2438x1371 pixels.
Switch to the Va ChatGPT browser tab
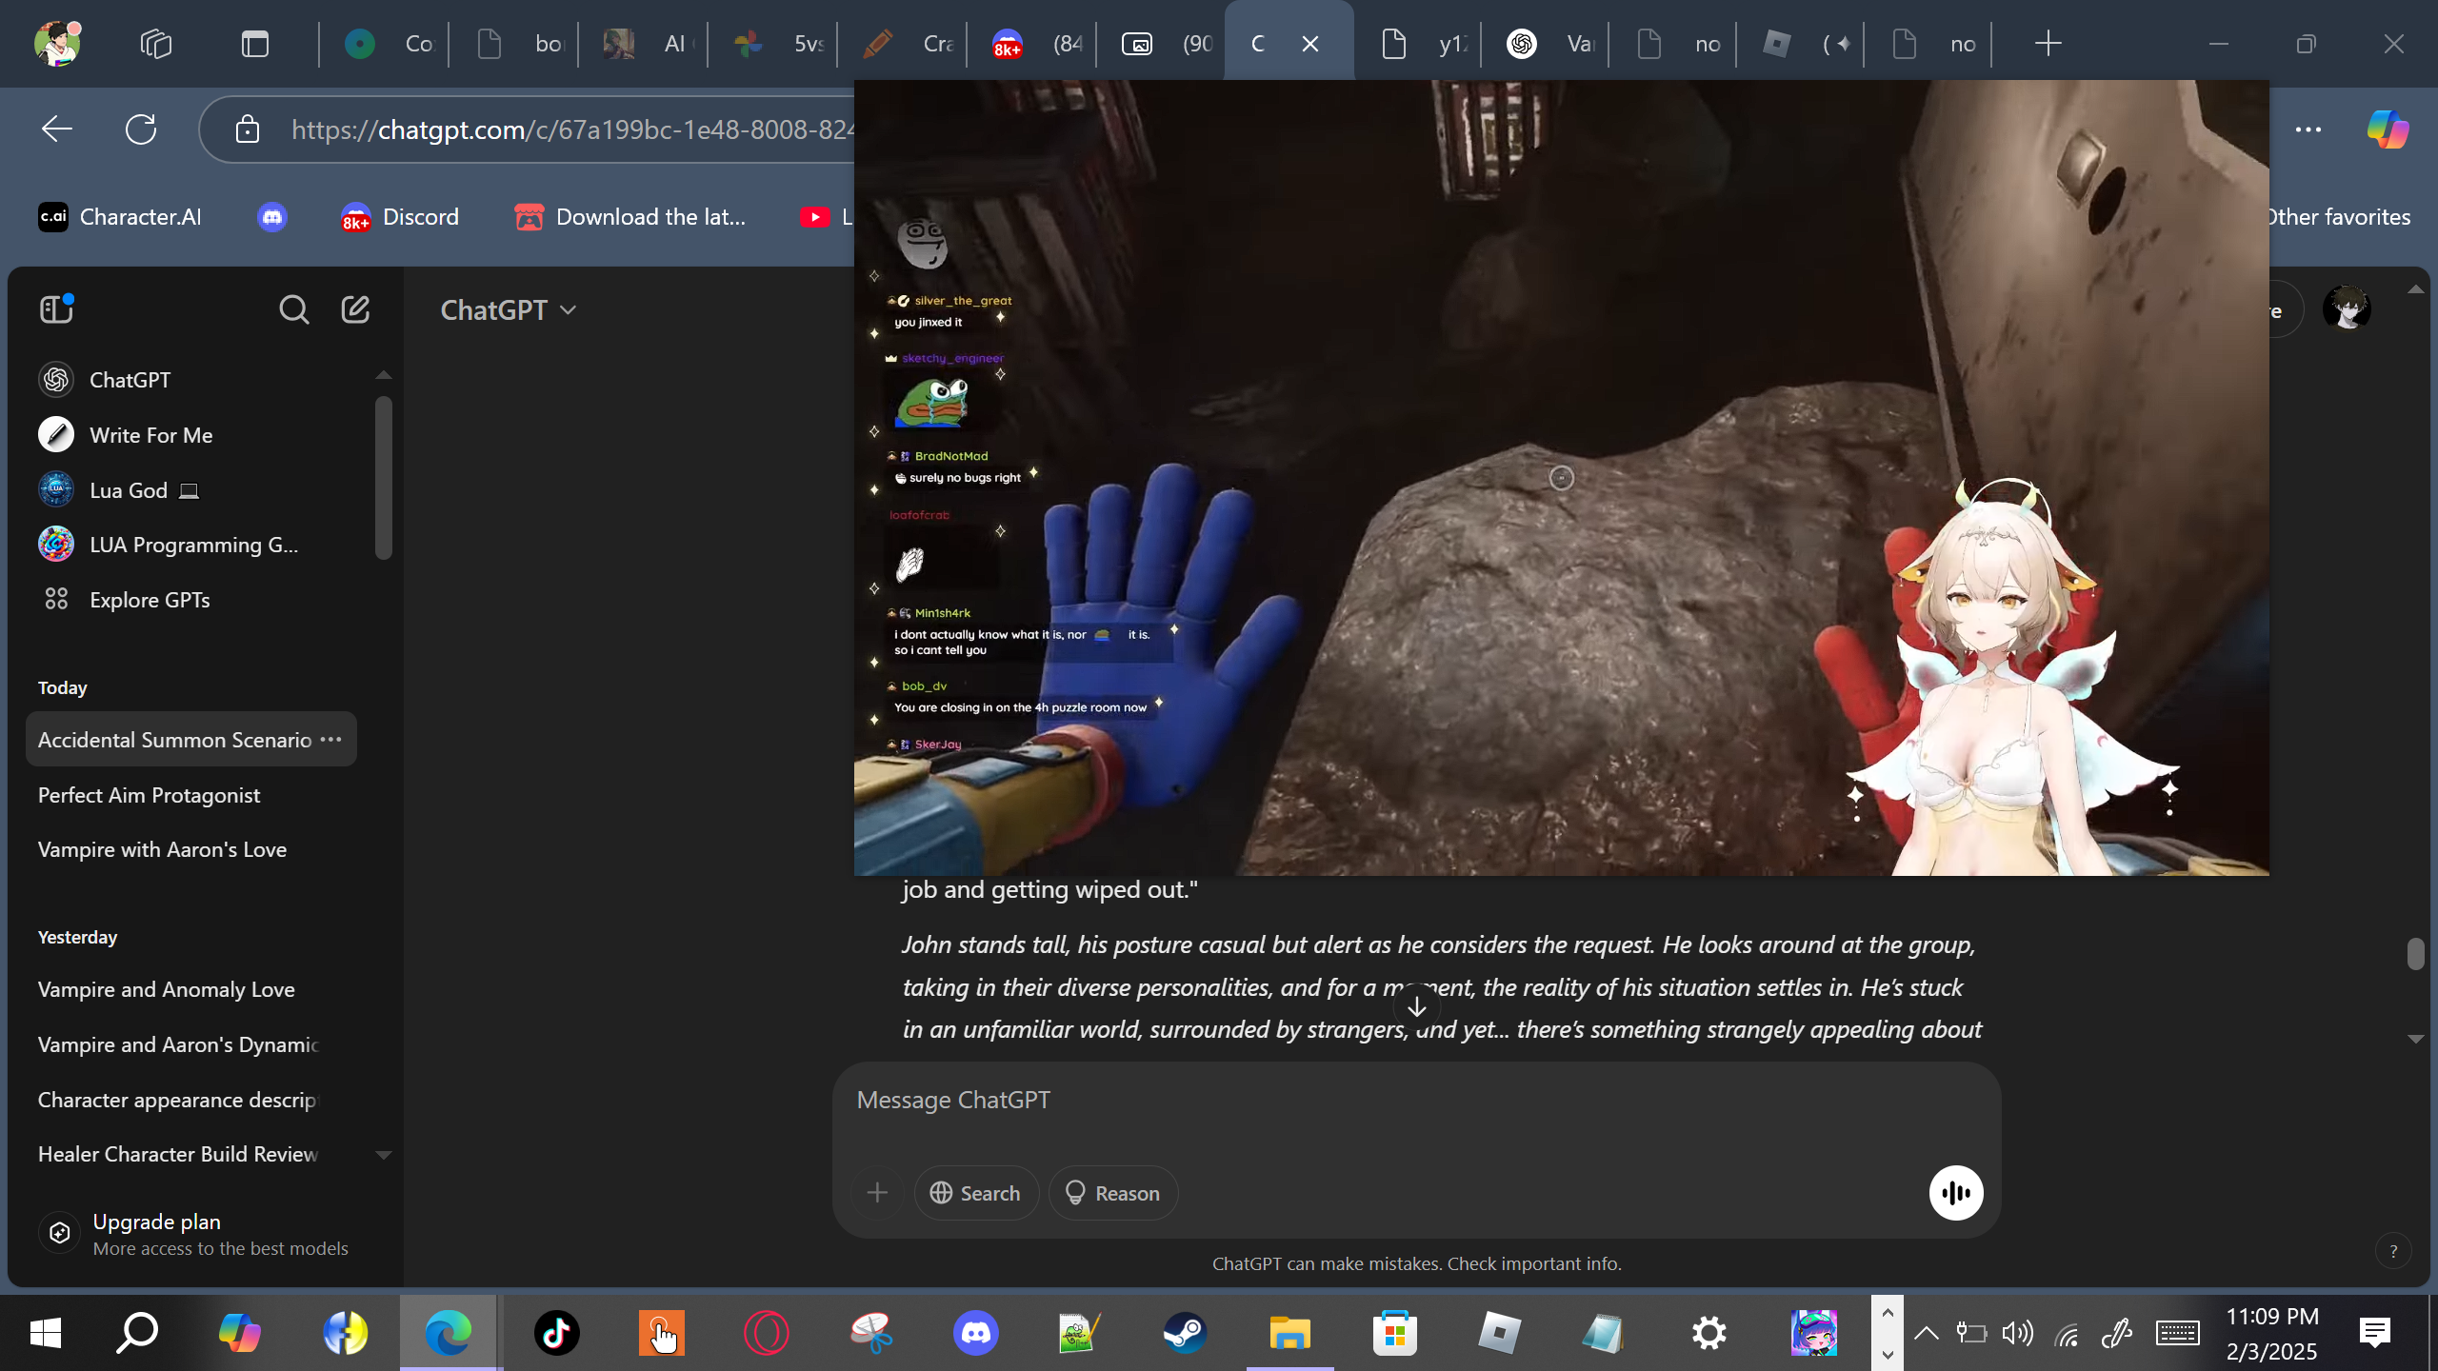click(1547, 44)
